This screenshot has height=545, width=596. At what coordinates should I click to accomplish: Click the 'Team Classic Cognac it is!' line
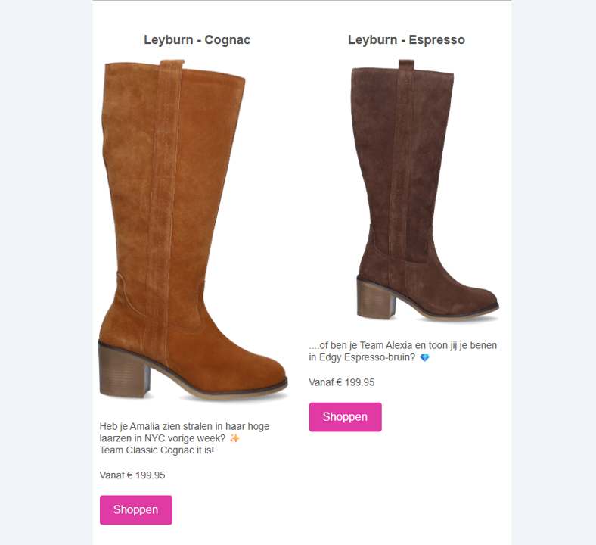(157, 450)
